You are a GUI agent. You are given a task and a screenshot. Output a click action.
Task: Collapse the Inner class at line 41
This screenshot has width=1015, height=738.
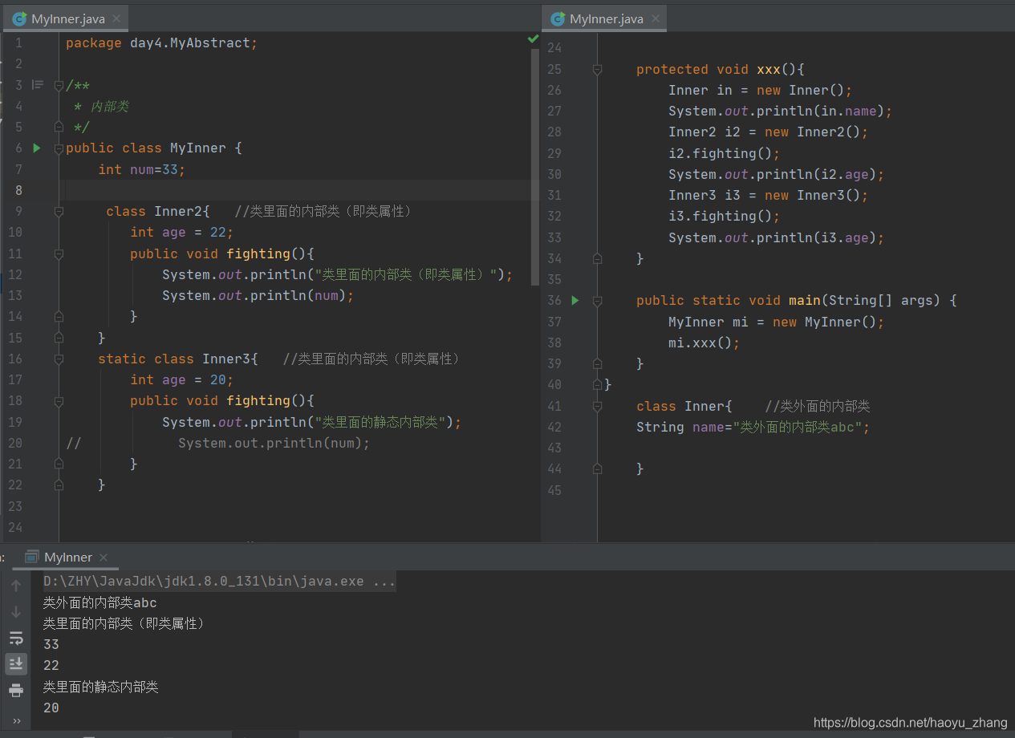tap(597, 406)
